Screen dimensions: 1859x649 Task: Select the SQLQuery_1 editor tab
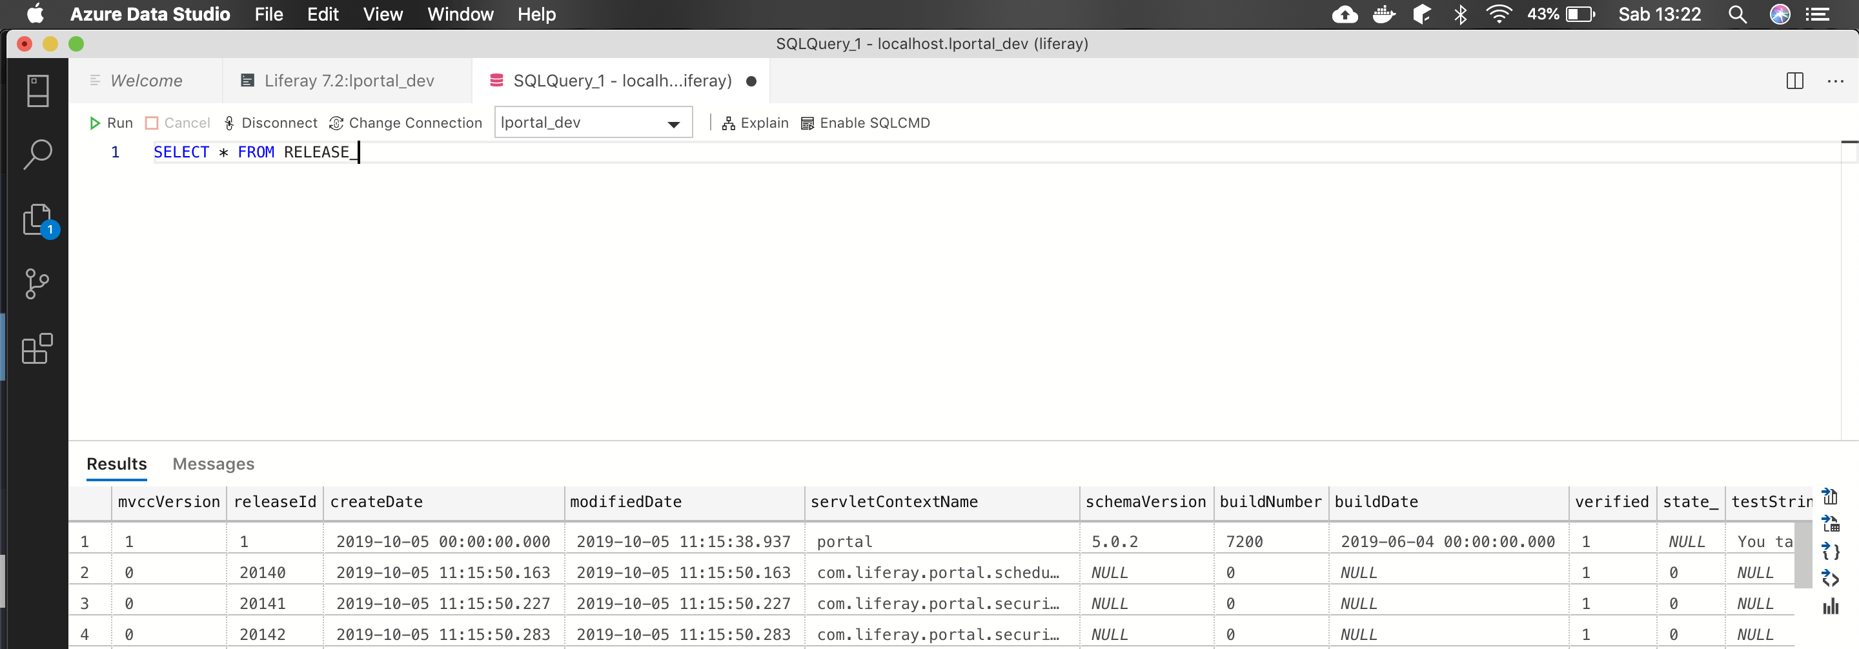[x=622, y=81]
